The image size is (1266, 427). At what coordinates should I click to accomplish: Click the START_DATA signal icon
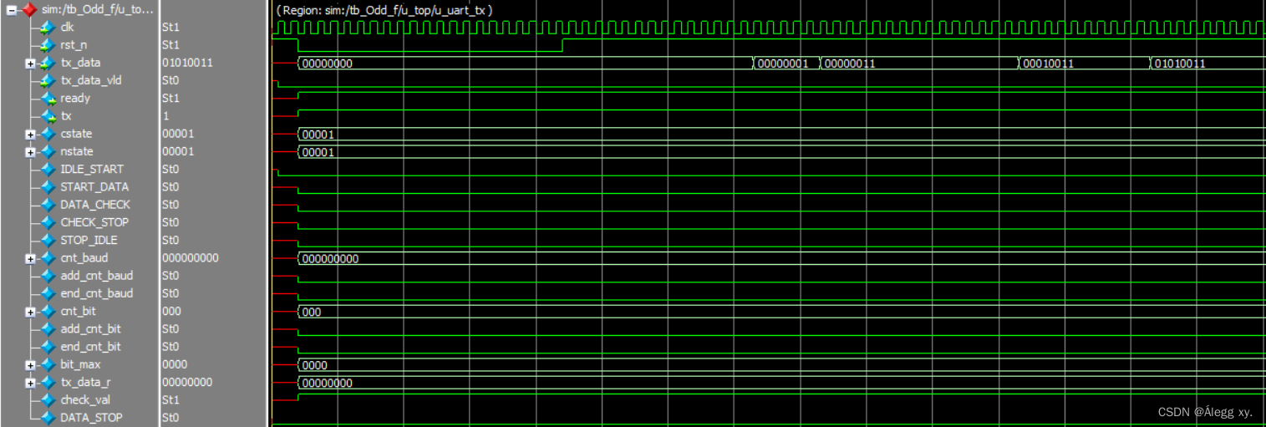click(48, 187)
